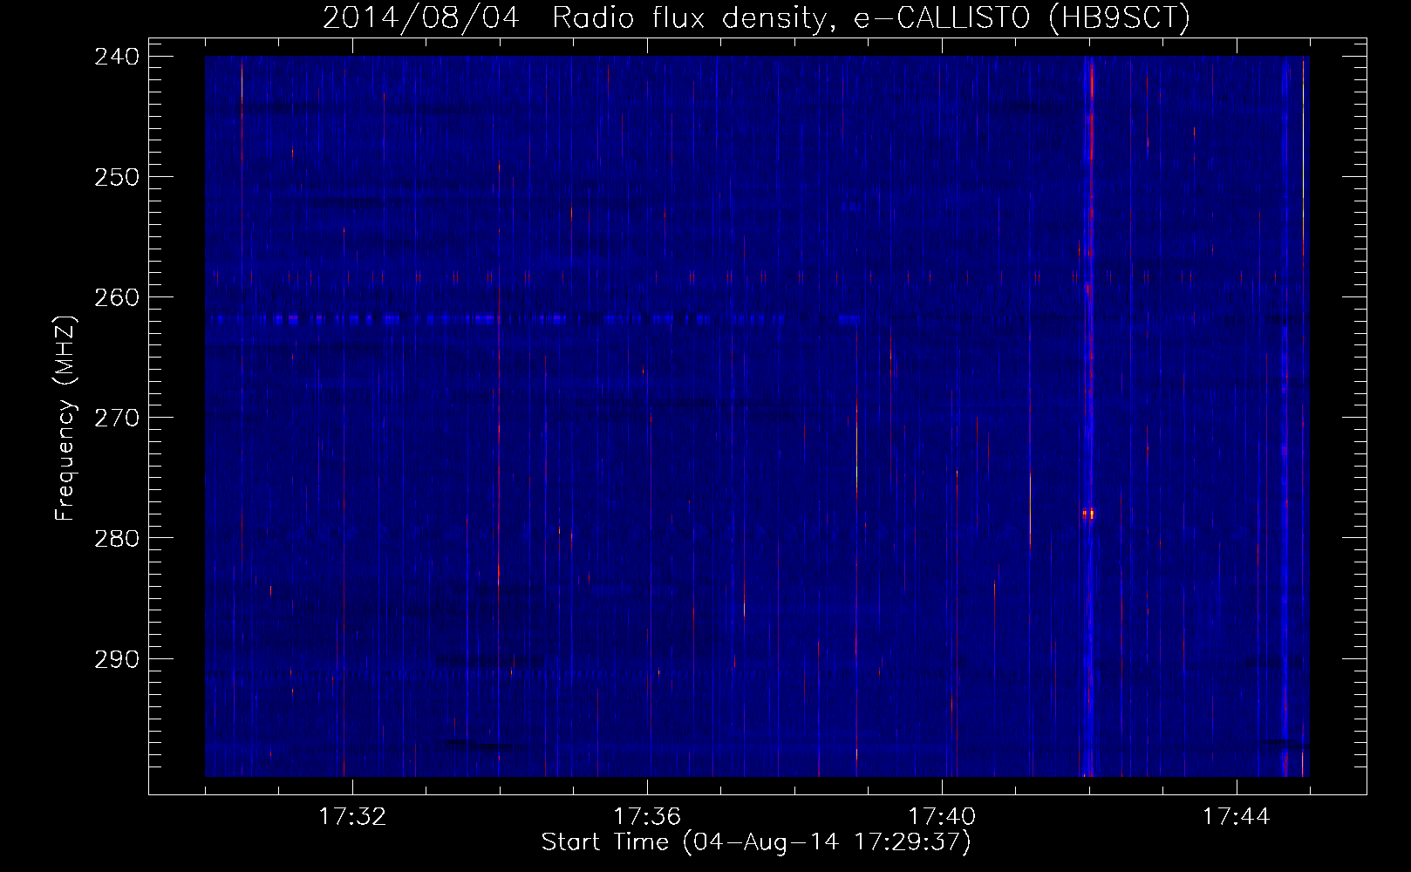Click the 17:36 time tick label
Screen dimensions: 1411x872
[x=647, y=817]
